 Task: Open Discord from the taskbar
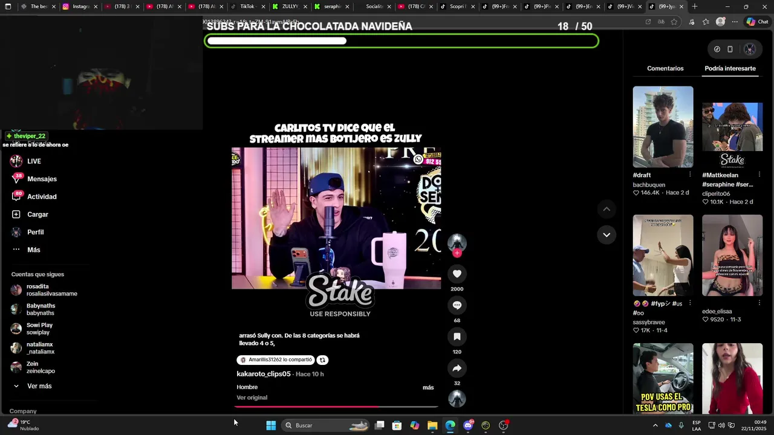[468, 425]
